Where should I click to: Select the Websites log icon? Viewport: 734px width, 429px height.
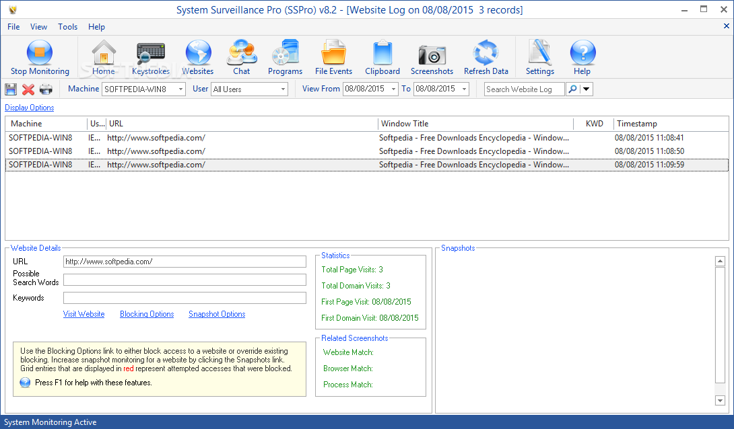198,52
